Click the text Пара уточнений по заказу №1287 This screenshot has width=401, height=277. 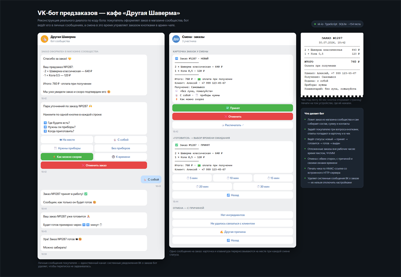(65, 106)
